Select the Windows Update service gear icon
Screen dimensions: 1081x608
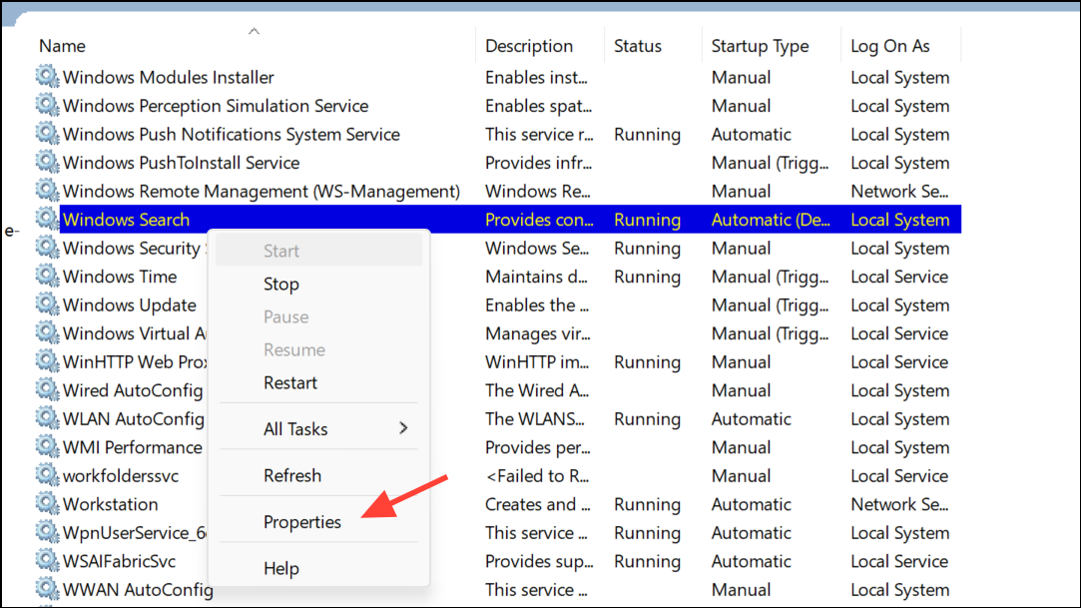coord(47,304)
